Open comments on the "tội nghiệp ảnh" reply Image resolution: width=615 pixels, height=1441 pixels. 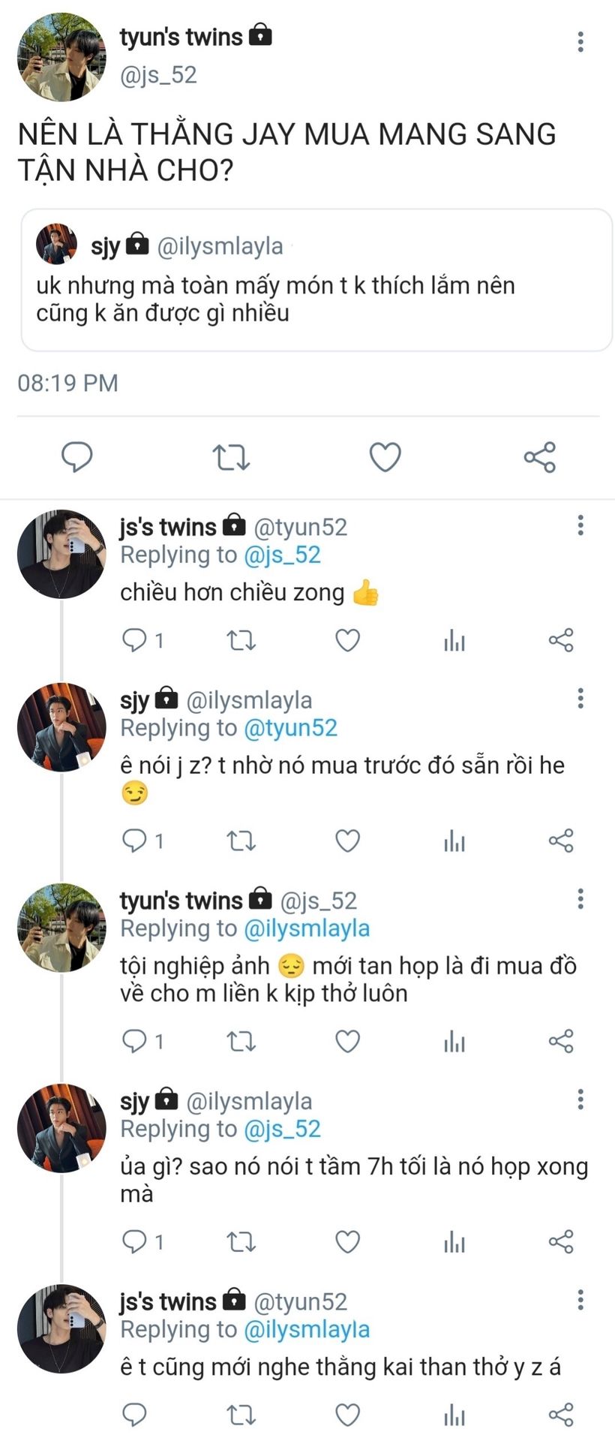(135, 1041)
